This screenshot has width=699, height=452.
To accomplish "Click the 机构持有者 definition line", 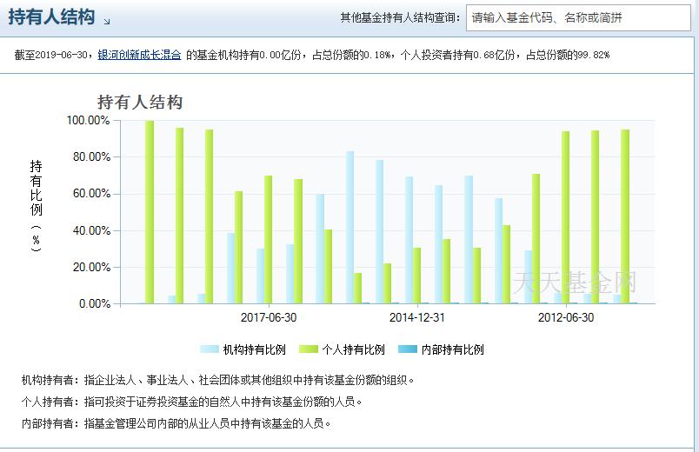I will tap(218, 380).
